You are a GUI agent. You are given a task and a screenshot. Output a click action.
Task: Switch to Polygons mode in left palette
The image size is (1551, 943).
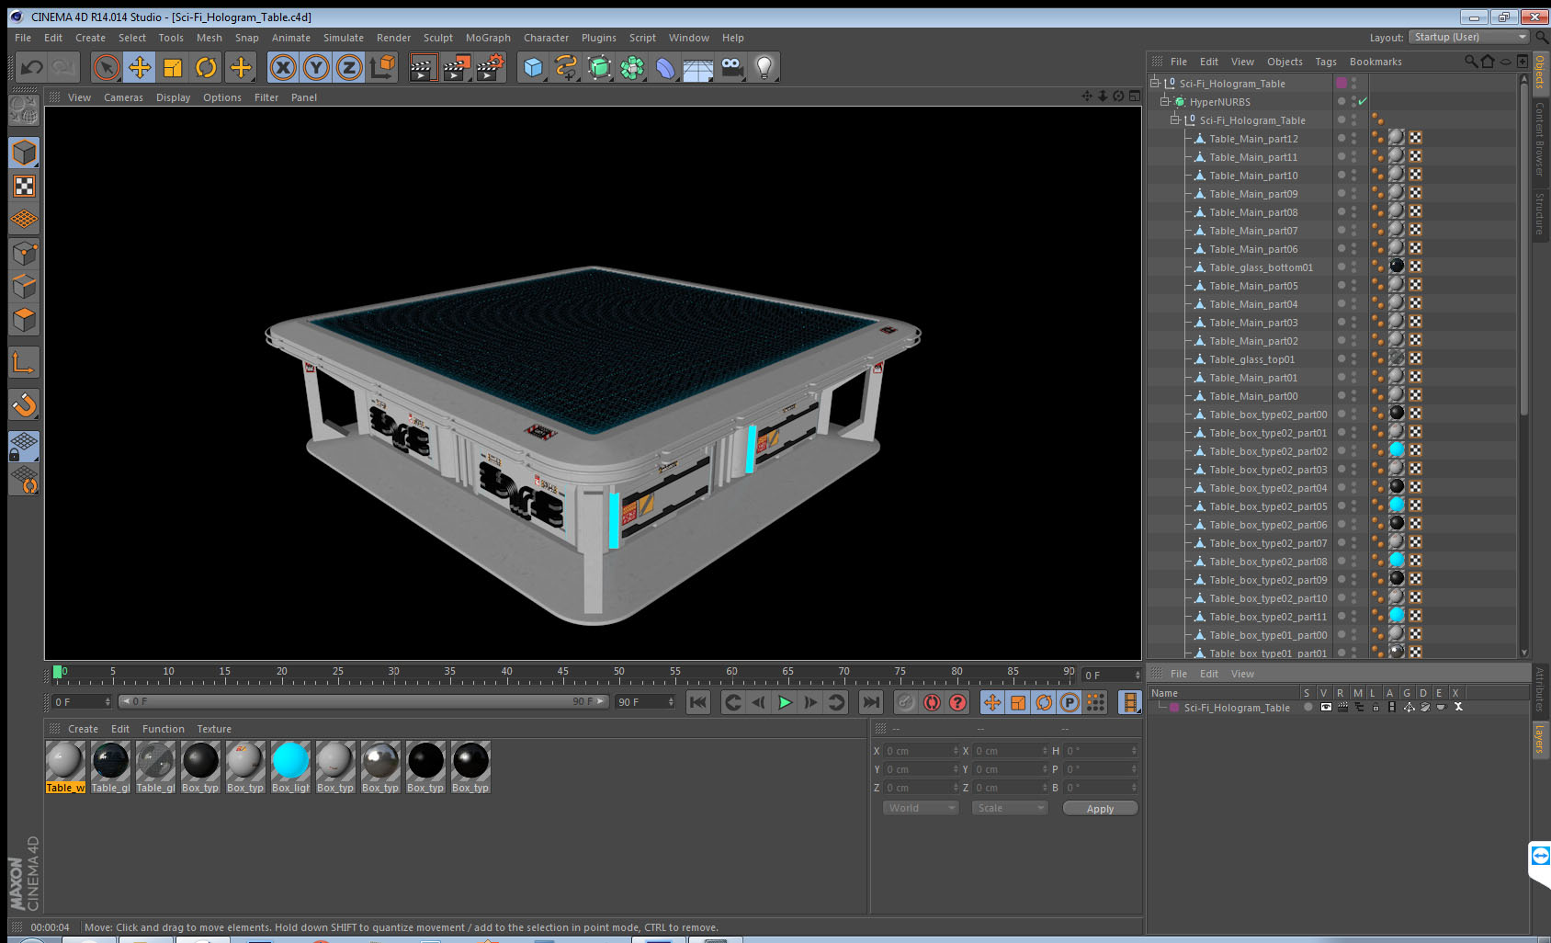point(24,320)
